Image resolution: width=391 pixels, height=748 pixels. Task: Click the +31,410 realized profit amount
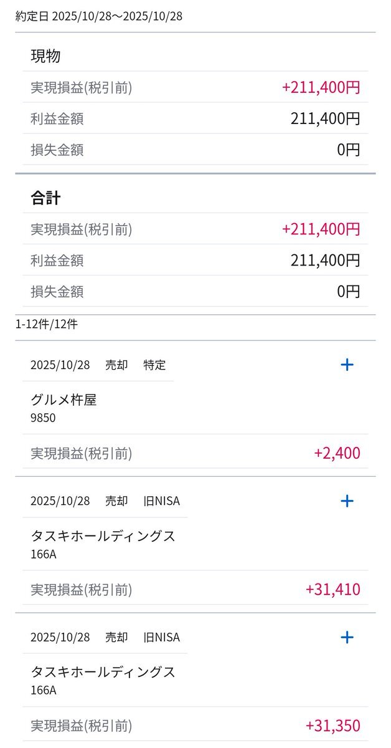tap(333, 589)
